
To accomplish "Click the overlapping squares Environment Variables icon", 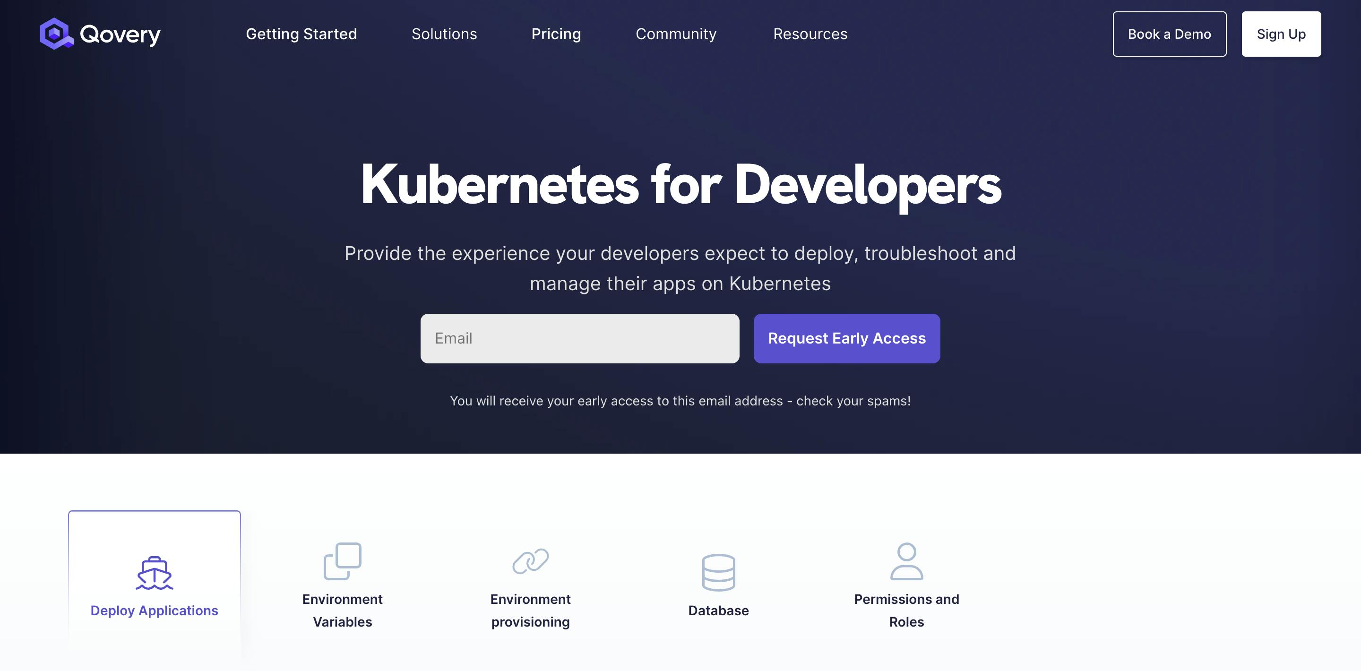I will 342,561.
